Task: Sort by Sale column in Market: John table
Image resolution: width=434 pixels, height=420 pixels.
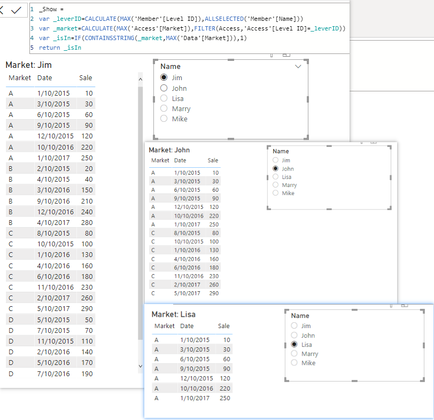Action: coord(213,160)
